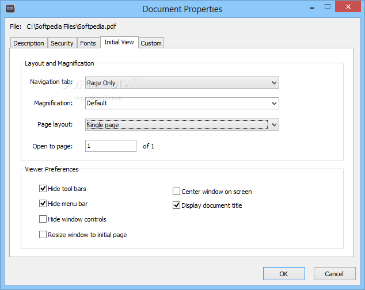Uncheck Display document title checkbox
The height and width of the screenshot is (290, 365).
(x=176, y=205)
